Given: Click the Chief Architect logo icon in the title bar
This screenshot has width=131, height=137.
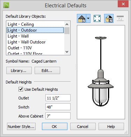Looking at the screenshot, I should 6,6.
